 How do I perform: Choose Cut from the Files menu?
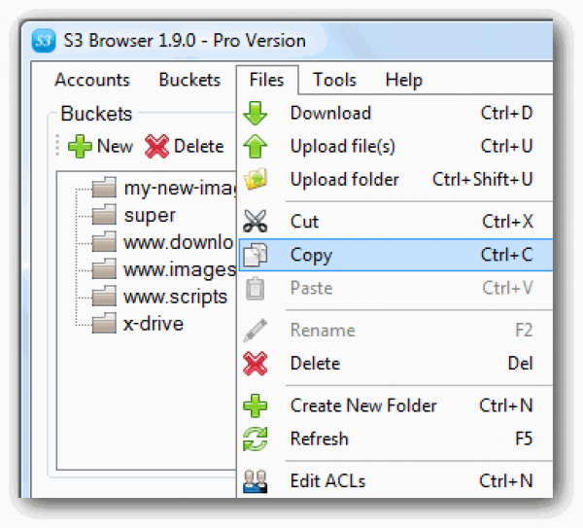[394, 222]
